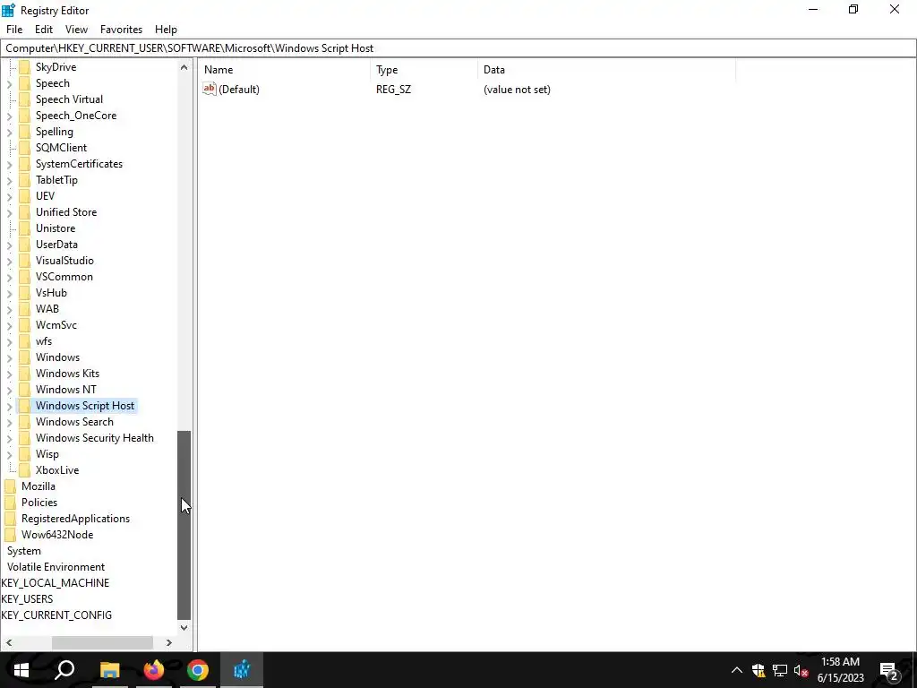Select KEY_USERS hive

coord(27,599)
